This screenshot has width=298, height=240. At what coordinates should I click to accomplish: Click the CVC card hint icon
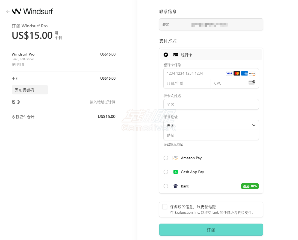(x=252, y=82)
